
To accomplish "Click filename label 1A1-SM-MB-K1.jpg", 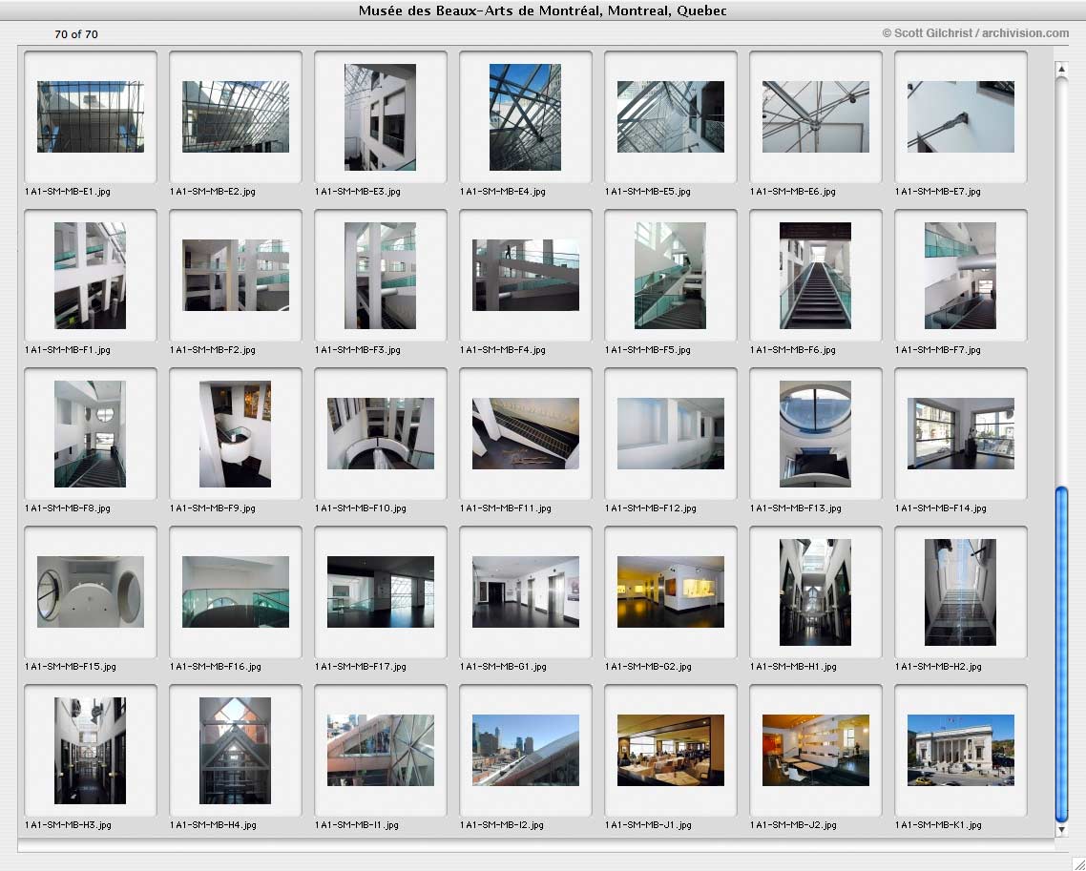I will click(x=938, y=825).
